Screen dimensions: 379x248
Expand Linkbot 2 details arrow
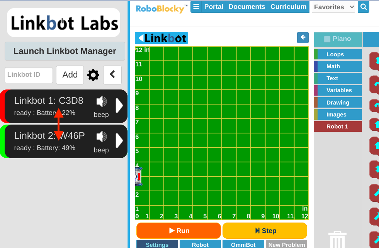pyautogui.click(x=119, y=141)
